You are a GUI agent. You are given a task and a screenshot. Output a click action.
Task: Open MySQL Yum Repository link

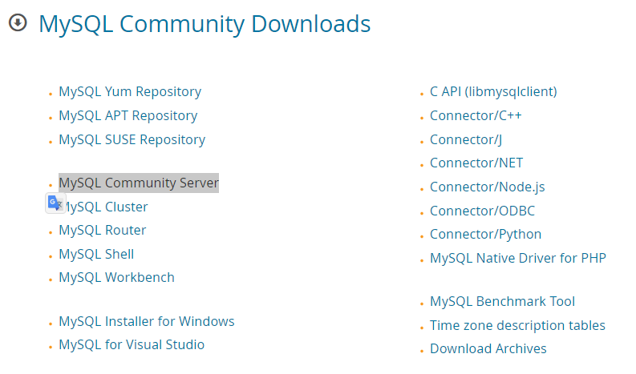[130, 92]
